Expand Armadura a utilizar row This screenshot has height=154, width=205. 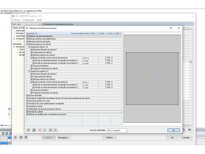coord(27,112)
